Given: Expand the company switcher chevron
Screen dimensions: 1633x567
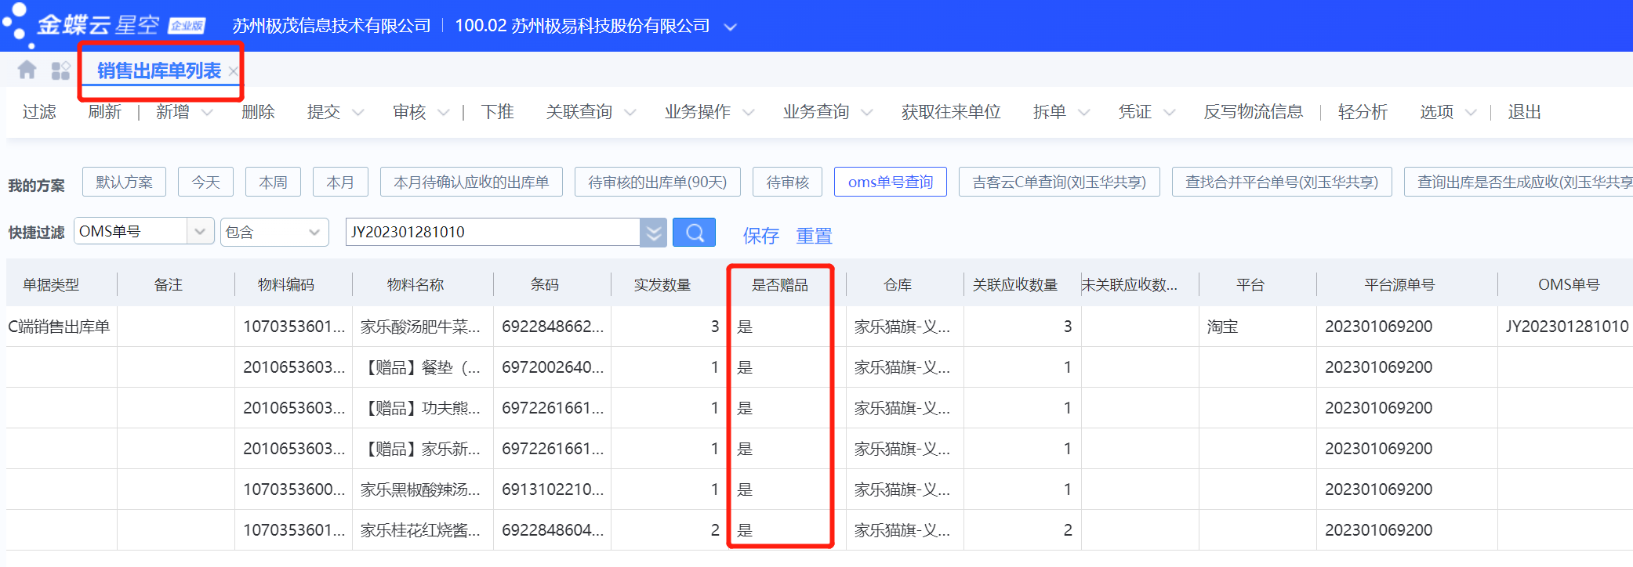Looking at the screenshot, I should click(x=730, y=27).
